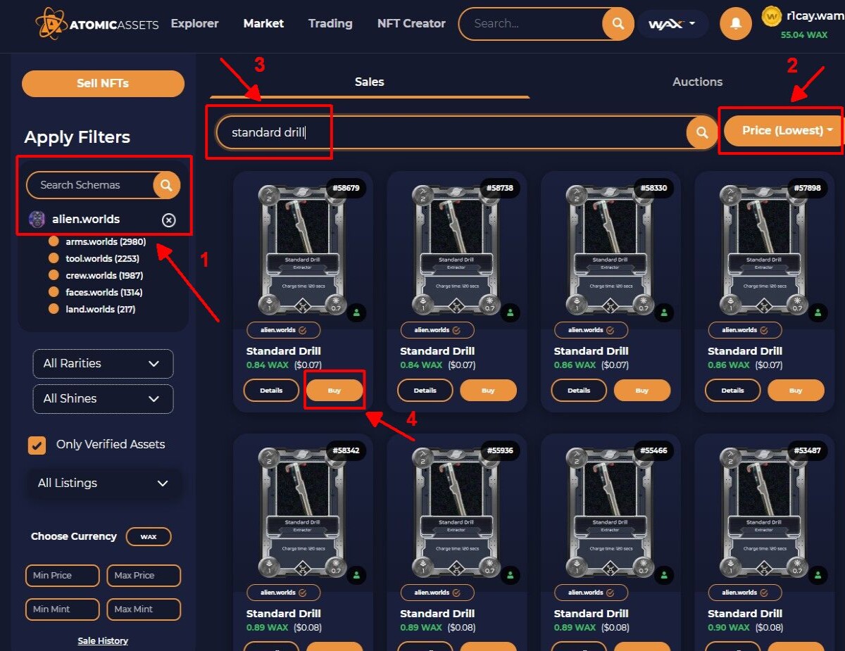
Task: Click the 'standard drill' sales search field
Action: (x=451, y=132)
